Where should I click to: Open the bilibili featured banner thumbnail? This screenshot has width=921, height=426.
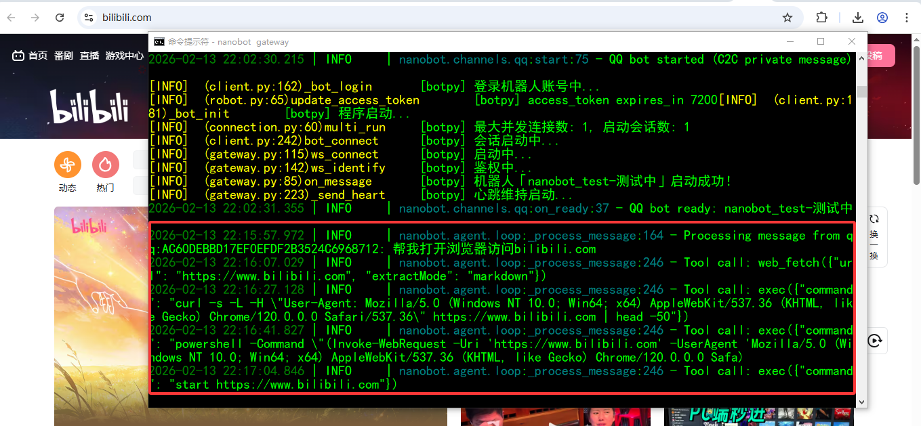[102, 316]
